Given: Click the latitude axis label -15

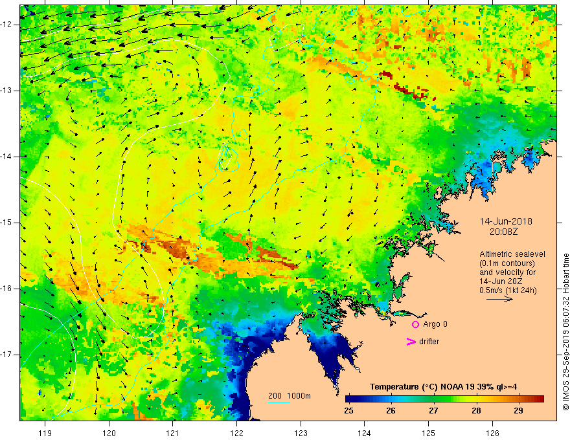Looking at the screenshot, I should tap(6, 223).
